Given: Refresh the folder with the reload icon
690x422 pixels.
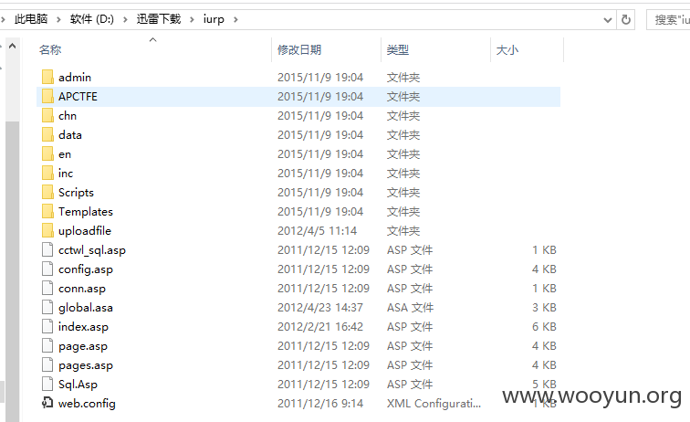Looking at the screenshot, I should coord(626,19).
